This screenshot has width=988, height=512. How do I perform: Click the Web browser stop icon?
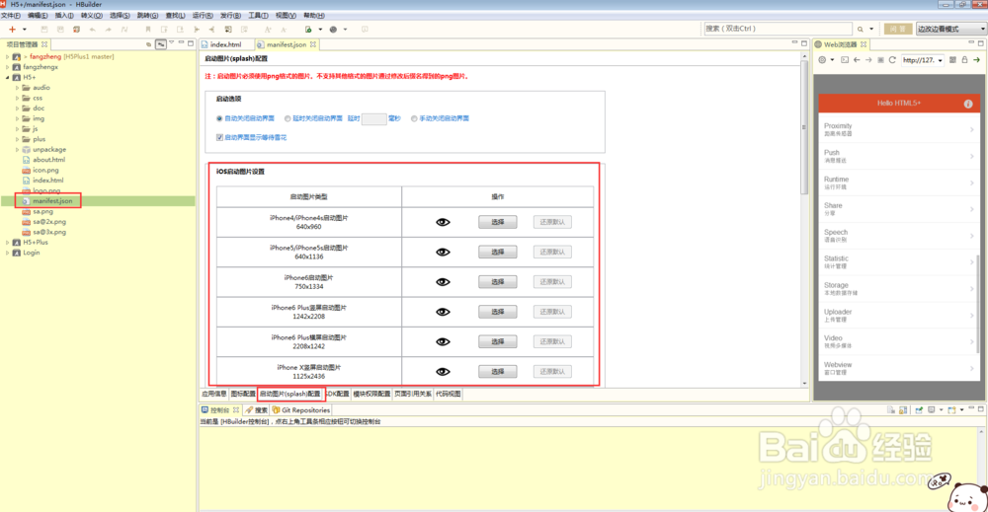pyautogui.click(x=881, y=60)
